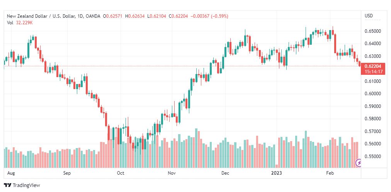This screenshot has height=192, width=391.
Task: Click the purple lightning bolt icon
Action: [x=359, y=163]
